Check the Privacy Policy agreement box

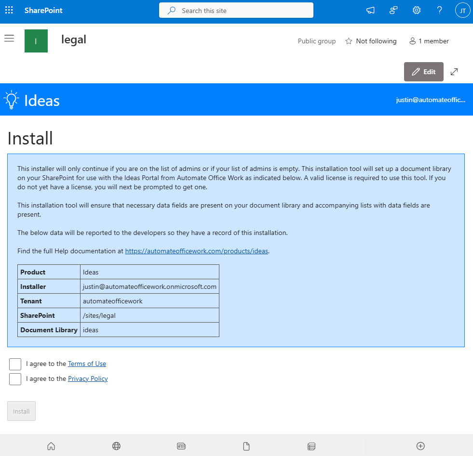tap(15, 379)
